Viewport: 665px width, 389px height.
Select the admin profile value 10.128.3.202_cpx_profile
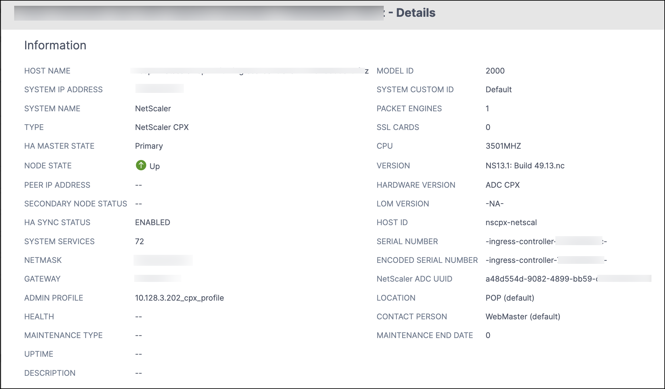(x=179, y=298)
